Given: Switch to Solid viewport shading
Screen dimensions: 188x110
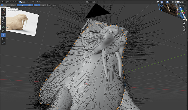Looking at the screenshot, I should (x=178, y=2).
